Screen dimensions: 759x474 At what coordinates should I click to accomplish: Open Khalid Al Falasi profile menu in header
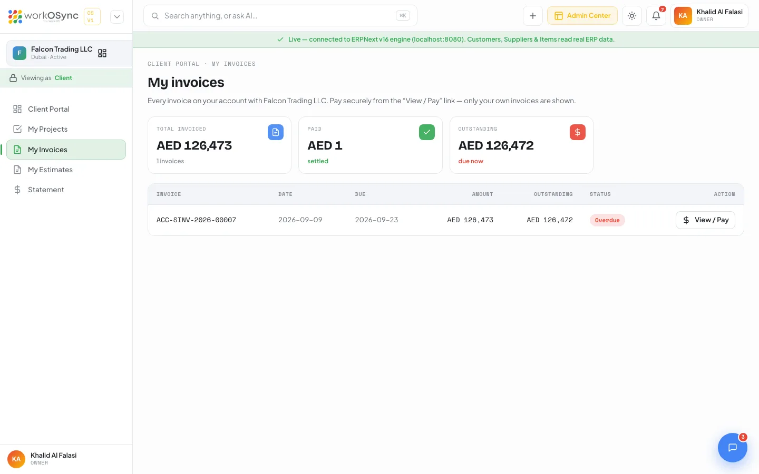[709, 16]
